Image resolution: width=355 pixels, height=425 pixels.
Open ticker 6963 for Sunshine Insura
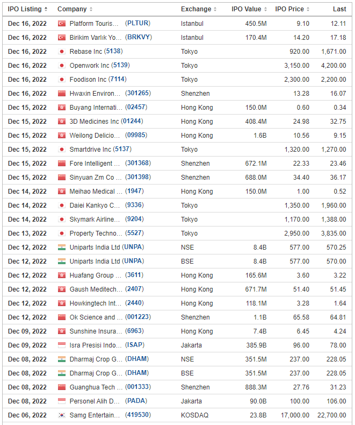(134, 331)
